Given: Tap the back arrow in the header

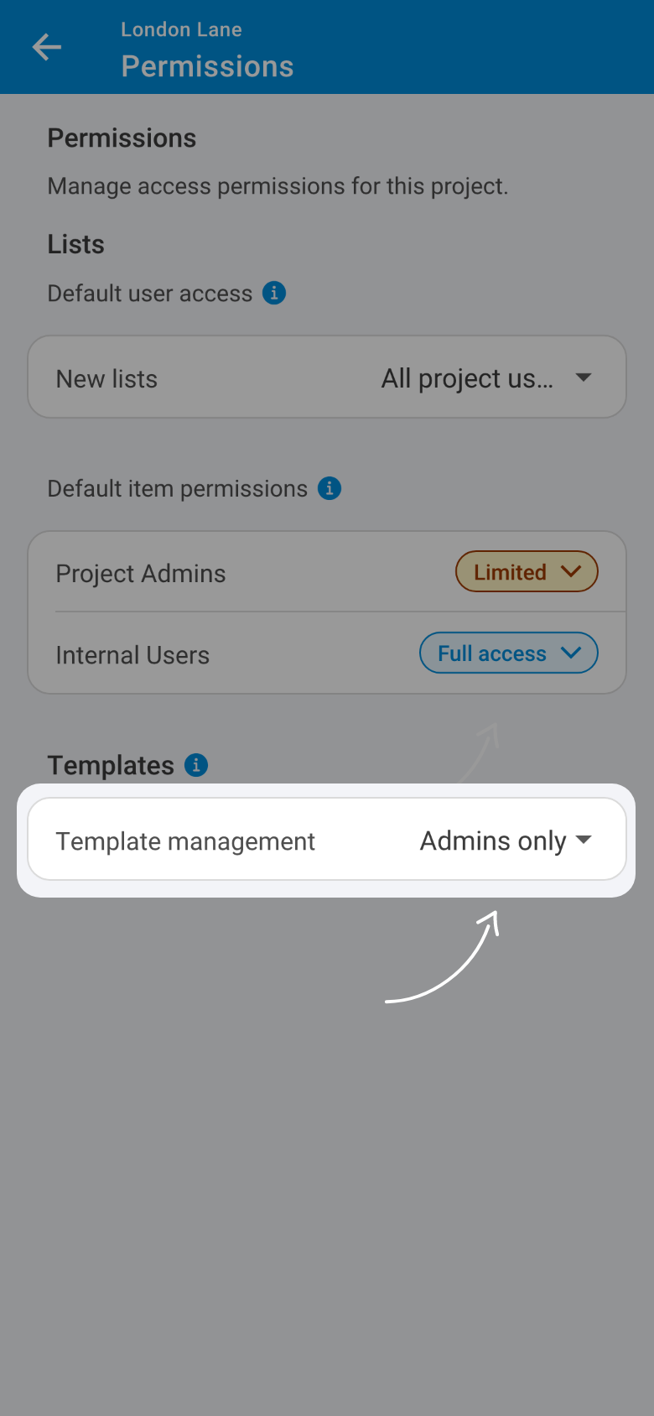Looking at the screenshot, I should click(x=47, y=47).
